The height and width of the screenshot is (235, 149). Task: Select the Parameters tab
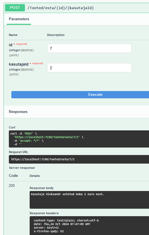coord(19,19)
